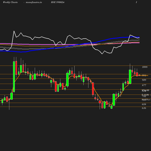Select the 1088 price level label
This screenshot has width=151, height=151.
[145, 67]
